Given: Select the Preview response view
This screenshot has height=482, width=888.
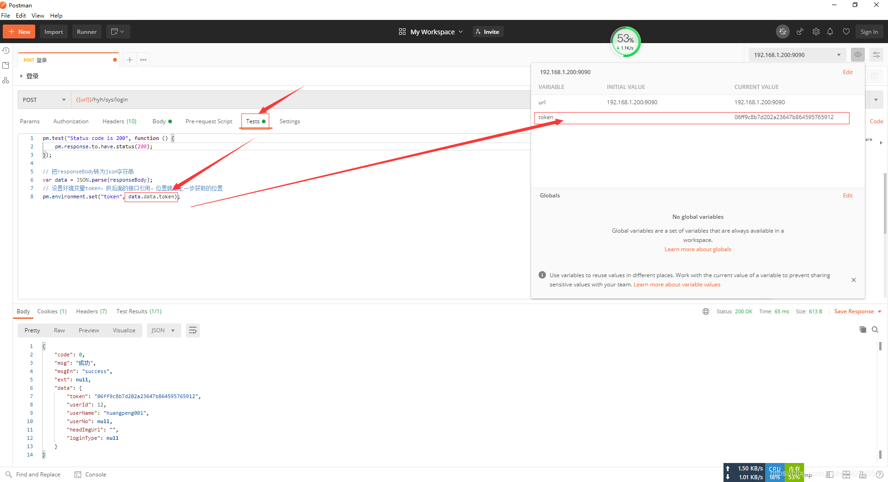Looking at the screenshot, I should (x=89, y=330).
